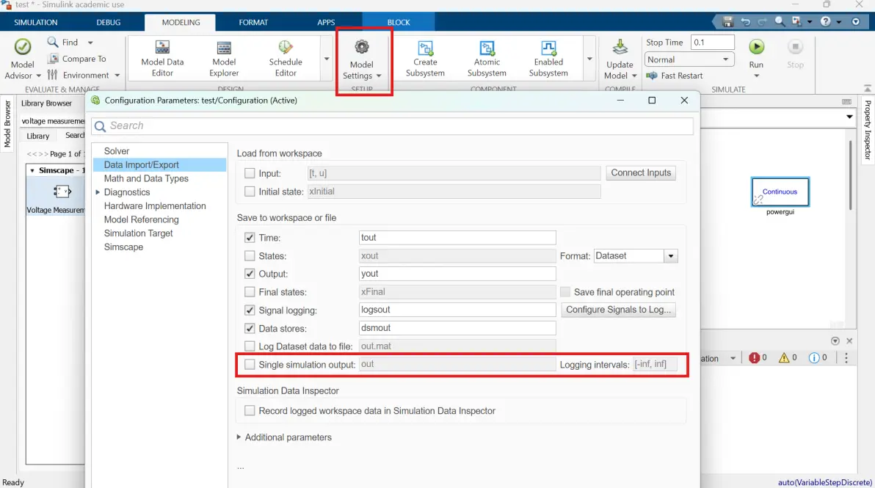Run the simulation with green play button
This screenshot has height=488, width=875.
tap(756, 47)
